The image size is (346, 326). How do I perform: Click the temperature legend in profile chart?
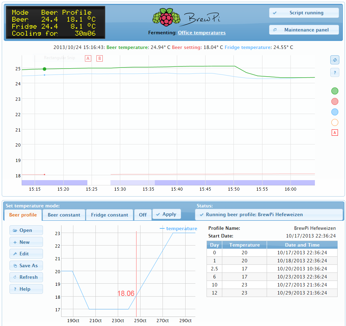[x=179, y=228]
